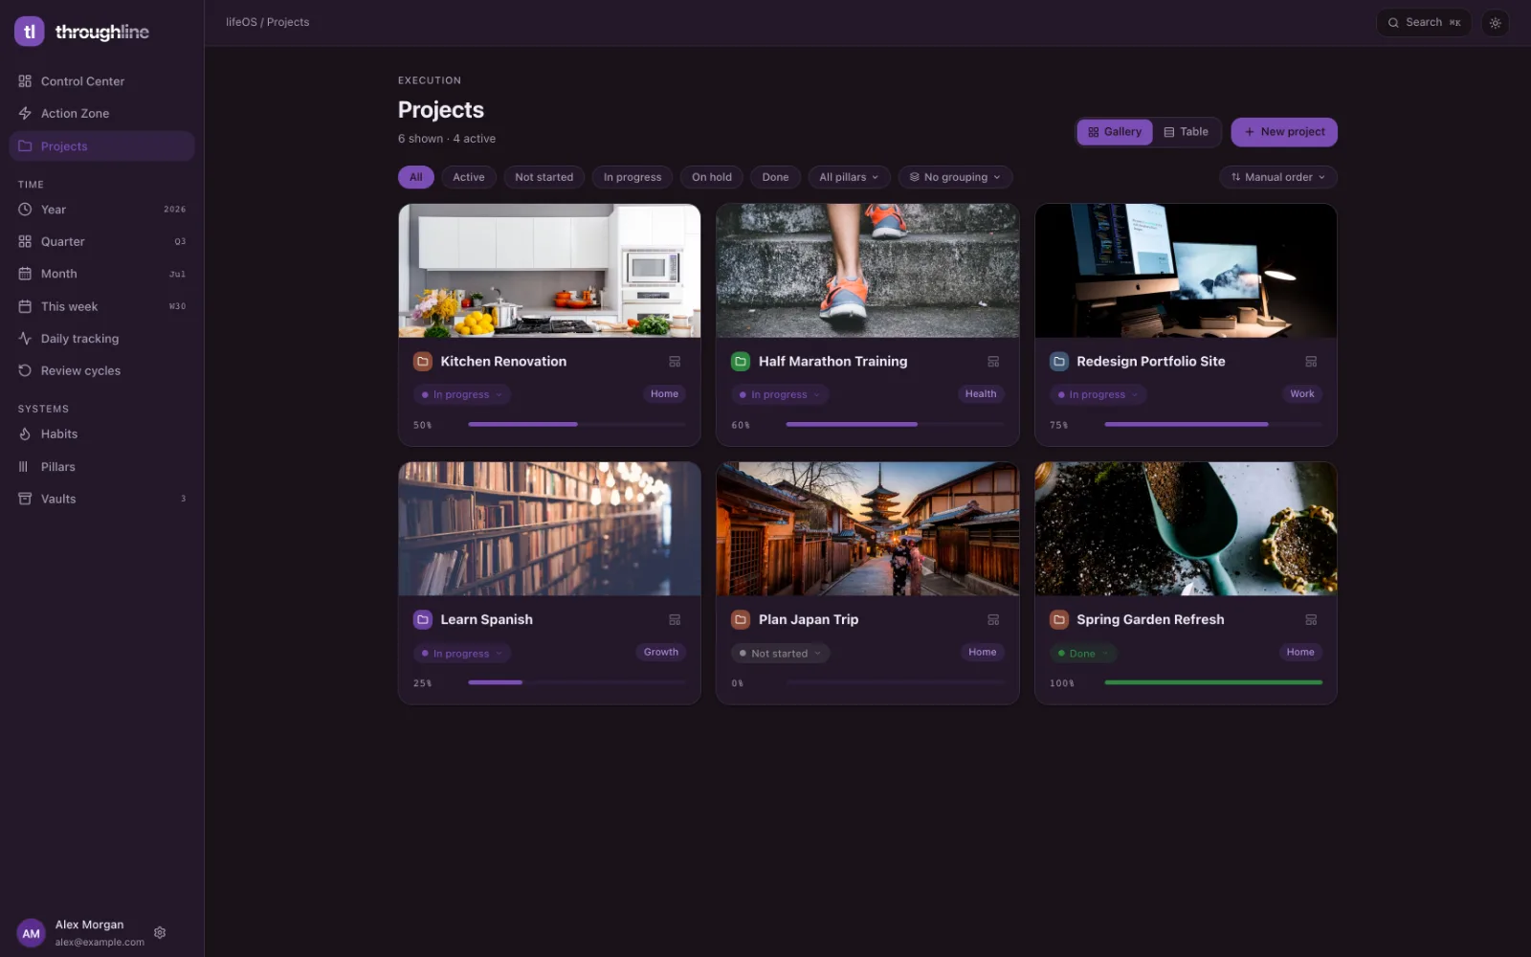Click the Spring Garden Refresh card layout icon

tap(1311, 620)
